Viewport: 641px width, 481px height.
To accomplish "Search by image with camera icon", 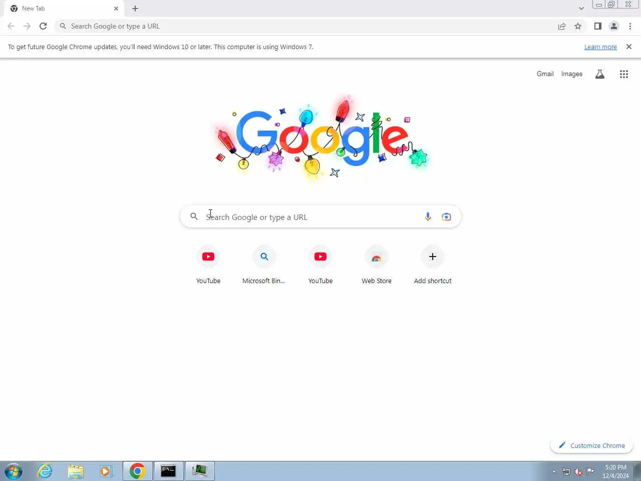I will coord(446,217).
